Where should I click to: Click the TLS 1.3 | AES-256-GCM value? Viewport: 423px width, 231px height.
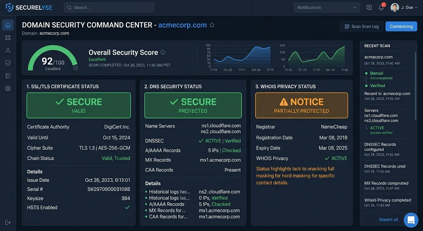105,148
